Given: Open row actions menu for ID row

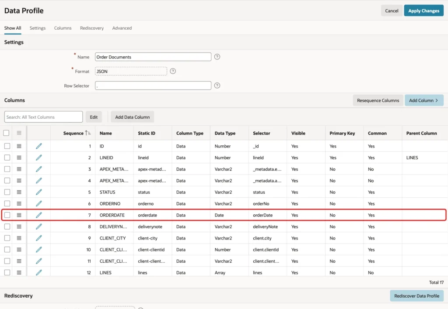Looking at the screenshot, I should [19, 146].
